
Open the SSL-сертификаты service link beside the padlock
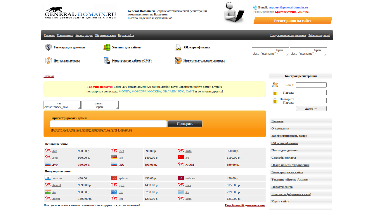(x=197, y=47)
